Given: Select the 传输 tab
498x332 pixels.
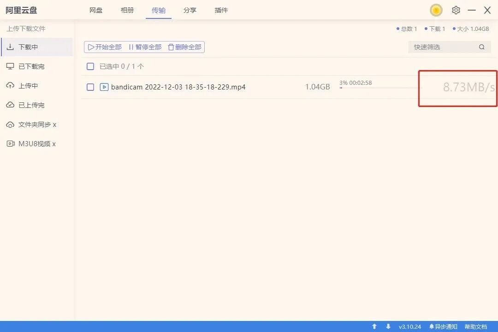Looking at the screenshot, I should coord(159,10).
